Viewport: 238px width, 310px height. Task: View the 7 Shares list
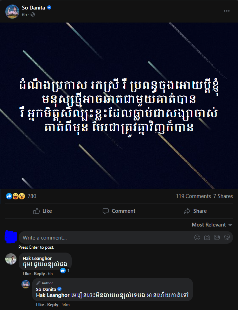223,196
